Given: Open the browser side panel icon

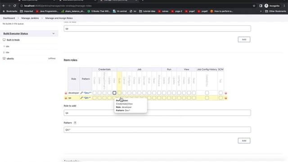Looking at the screenshot, I should (261, 6).
